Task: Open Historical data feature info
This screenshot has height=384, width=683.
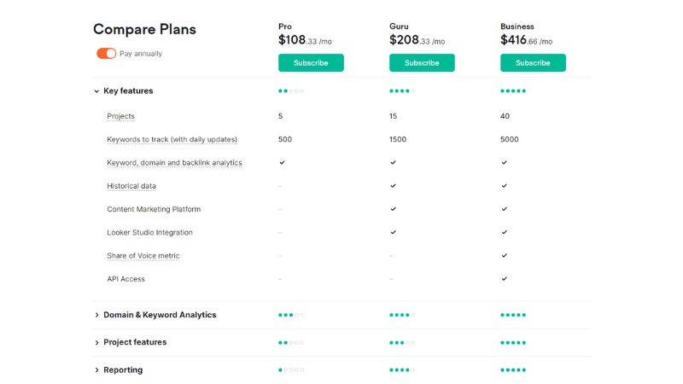Action: coord(131,186)
